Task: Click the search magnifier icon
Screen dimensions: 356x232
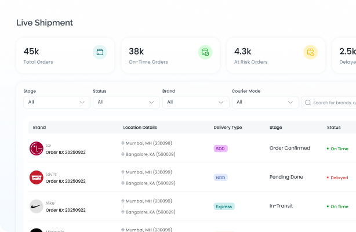Action: pos(308,103)
